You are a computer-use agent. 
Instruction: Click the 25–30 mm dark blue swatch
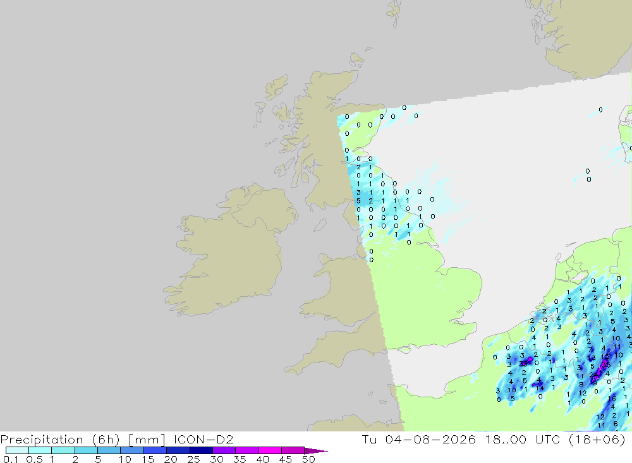(201, 450)
